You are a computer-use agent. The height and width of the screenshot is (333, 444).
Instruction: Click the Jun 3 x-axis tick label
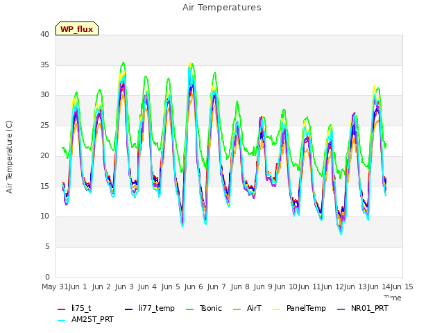(x=124, y=287)
